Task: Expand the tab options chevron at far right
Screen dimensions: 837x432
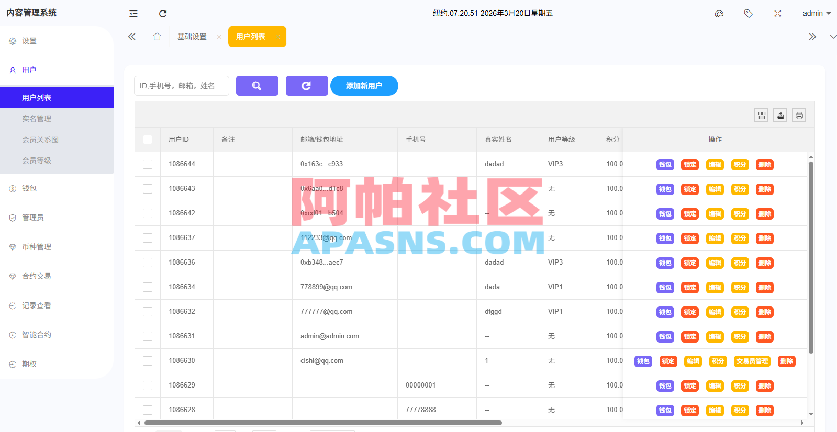Action: pyautogui.click(x=833, y=37)
